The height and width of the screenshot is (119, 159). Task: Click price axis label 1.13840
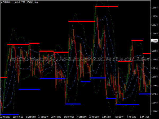[154, 8]
